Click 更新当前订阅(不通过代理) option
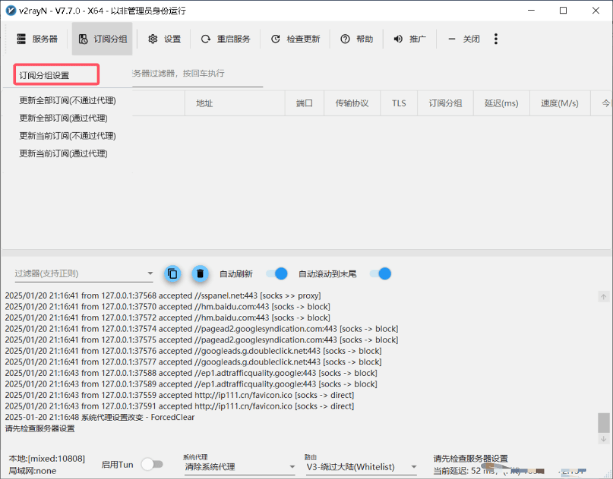The image size is (613, 479). coord(67,135)
